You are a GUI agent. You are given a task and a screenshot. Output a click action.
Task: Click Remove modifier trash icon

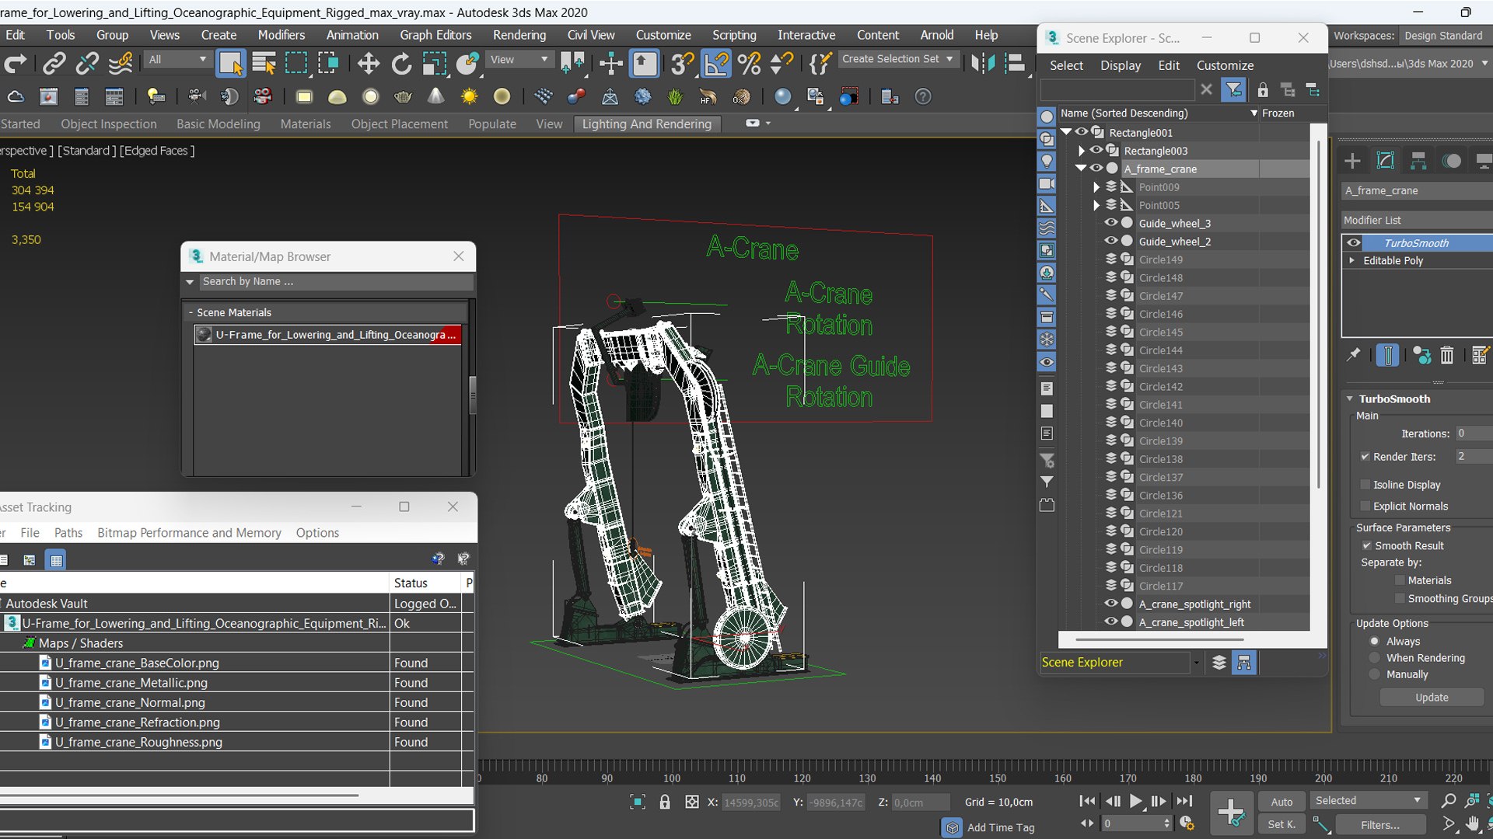pyautogui.click(x=1446, y=356)
